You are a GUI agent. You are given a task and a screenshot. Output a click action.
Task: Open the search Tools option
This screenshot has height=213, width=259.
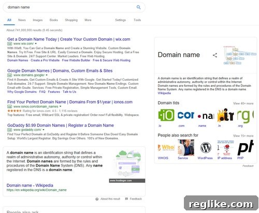137,20
